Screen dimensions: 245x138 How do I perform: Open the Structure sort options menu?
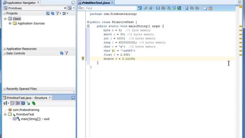coord(6,103)
